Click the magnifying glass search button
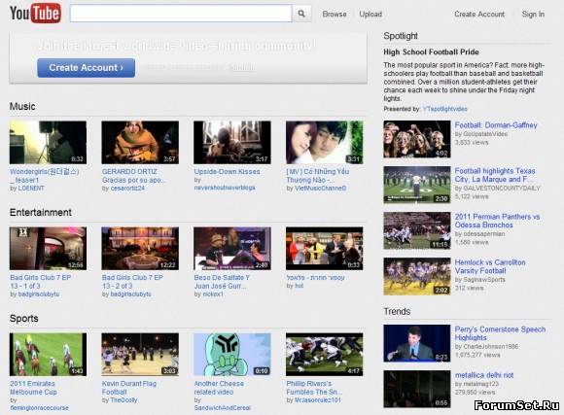This screenshot has height=415, width=564. coord(301,14)
